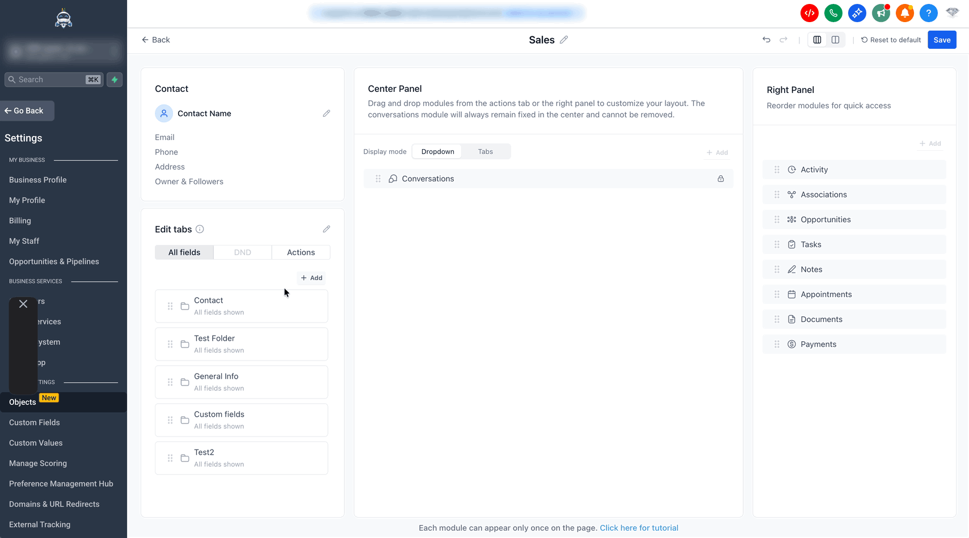Click the undo arrow icon

(766, 40)
